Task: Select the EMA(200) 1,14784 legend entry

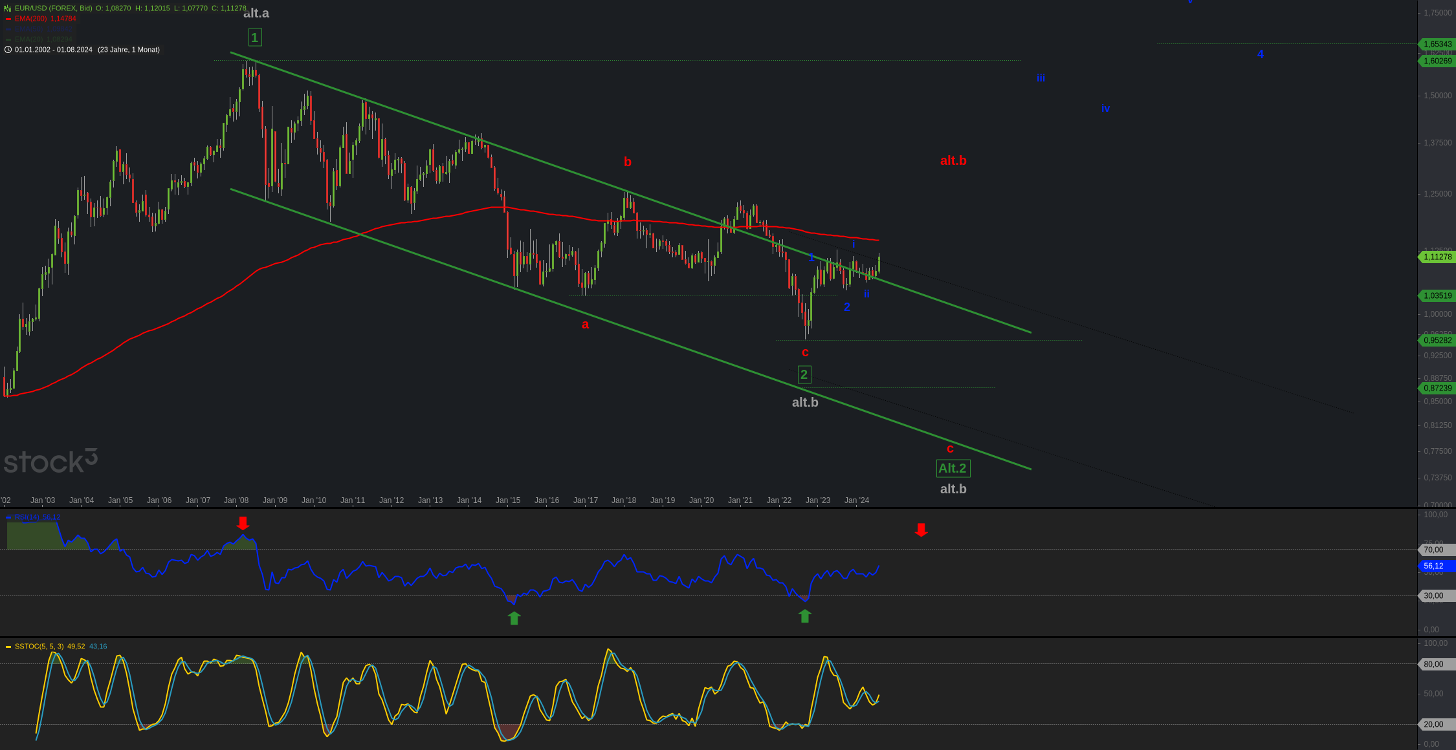Action: coord(45,19)
